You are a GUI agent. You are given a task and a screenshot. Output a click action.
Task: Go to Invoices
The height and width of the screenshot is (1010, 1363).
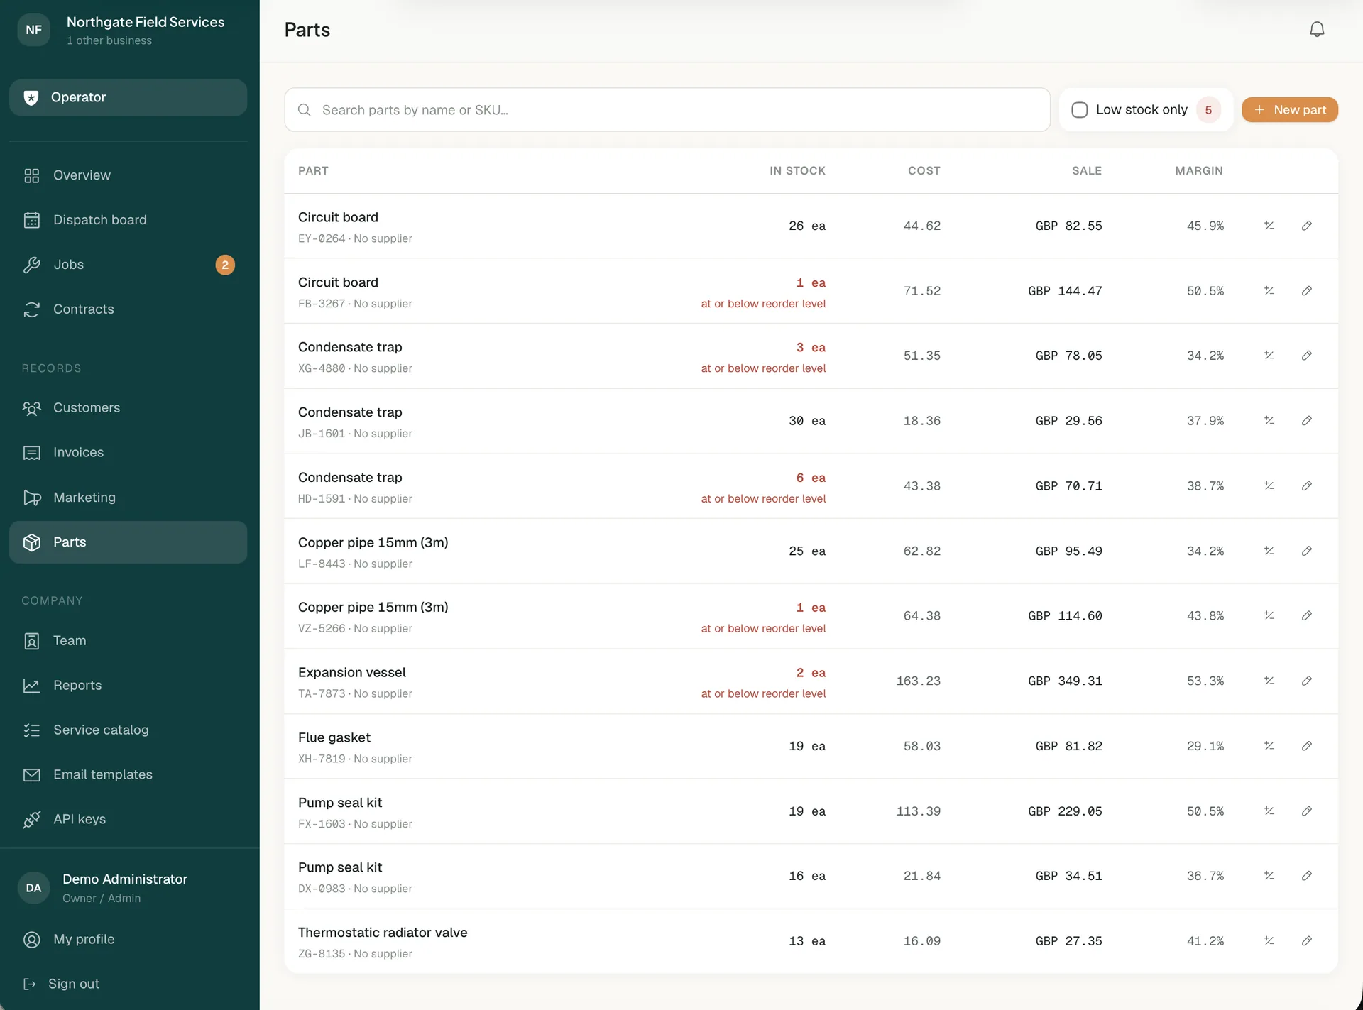128,453
